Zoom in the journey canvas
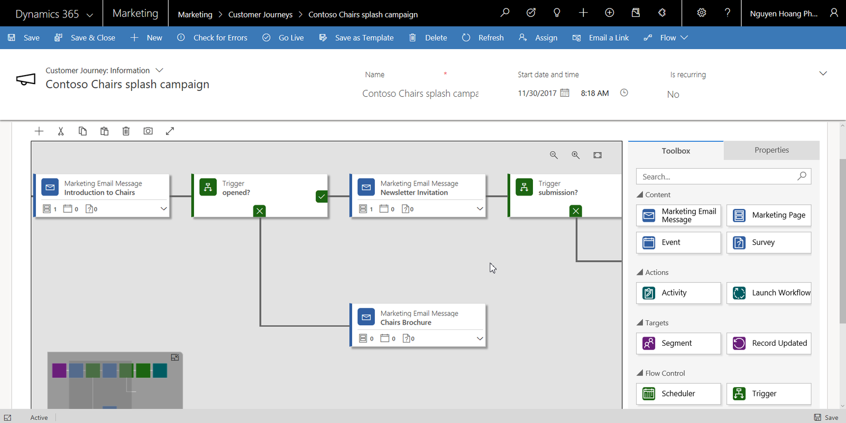The height and width of the screenshot is (423, 846). [x=575, y=155]
